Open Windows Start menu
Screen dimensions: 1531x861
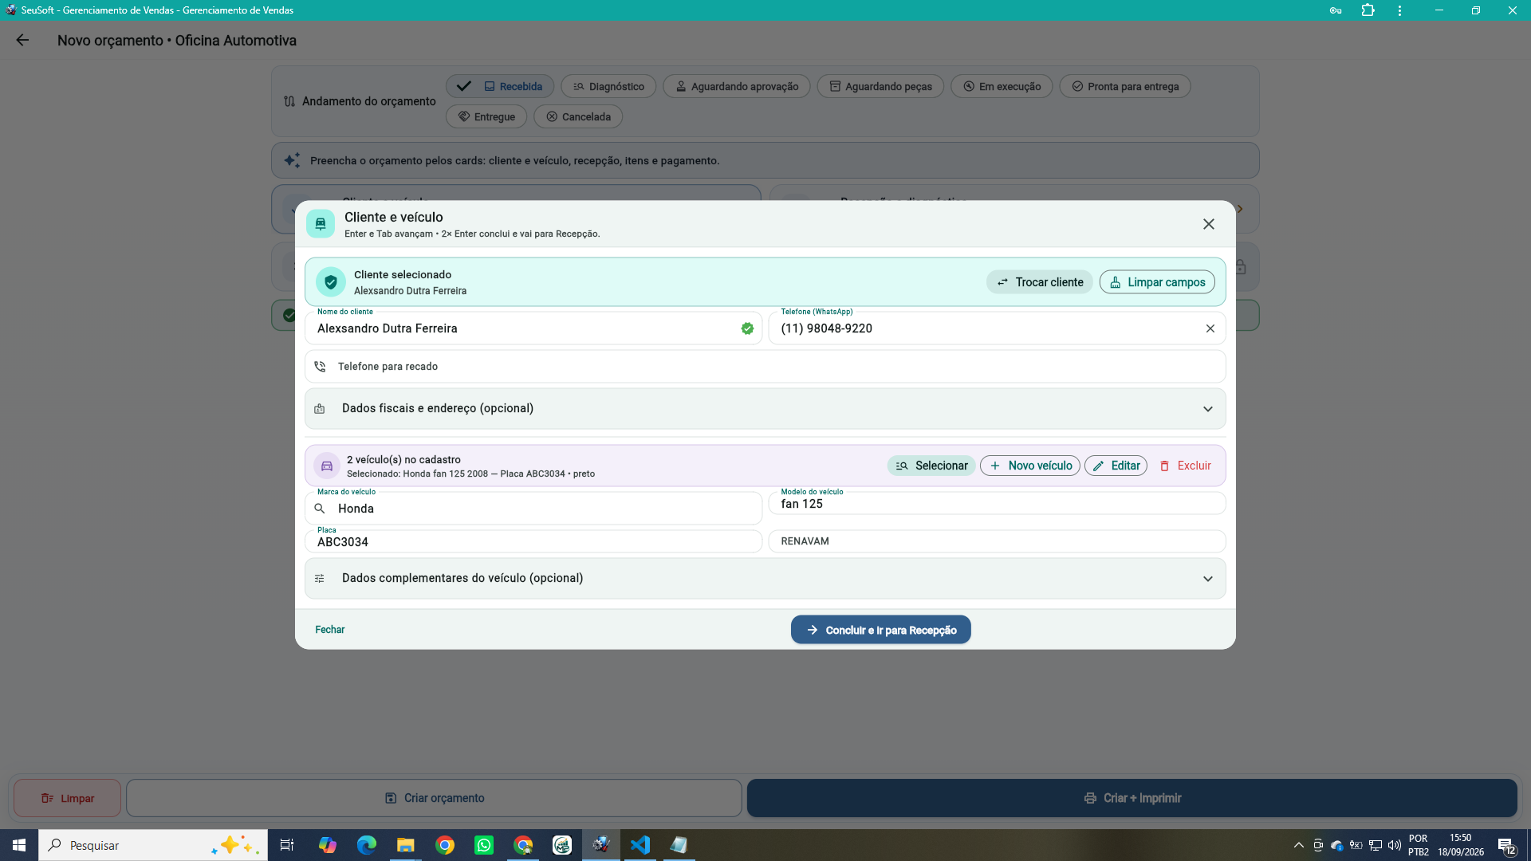19,845
